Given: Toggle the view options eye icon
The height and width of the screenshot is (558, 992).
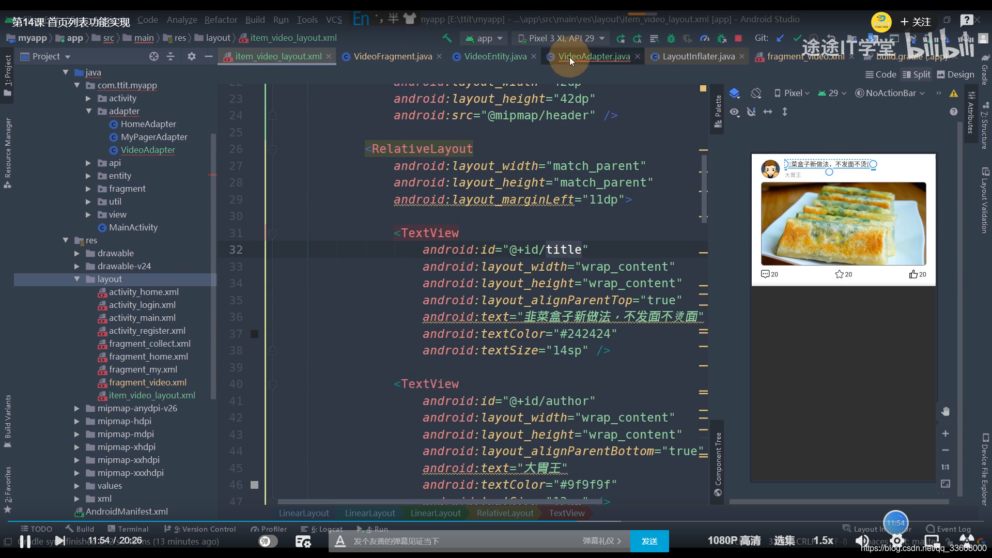Looking at the screenshot, I should pos(735,112).
